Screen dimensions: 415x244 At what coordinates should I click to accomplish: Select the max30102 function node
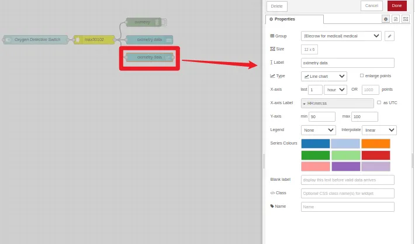point(94,40)
